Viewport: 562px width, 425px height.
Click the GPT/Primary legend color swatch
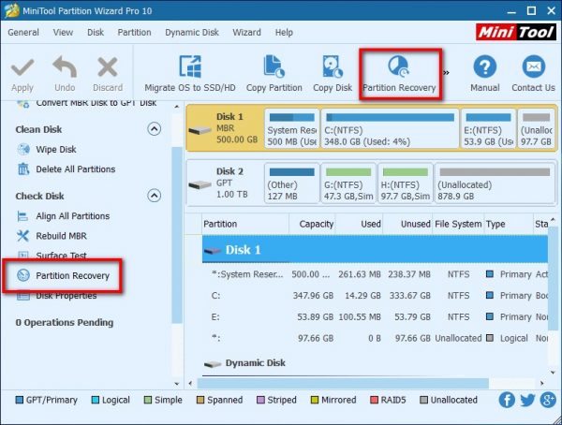(20, 400)
